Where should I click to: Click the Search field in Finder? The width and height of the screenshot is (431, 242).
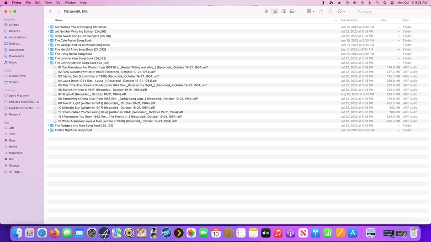point(391,11)
